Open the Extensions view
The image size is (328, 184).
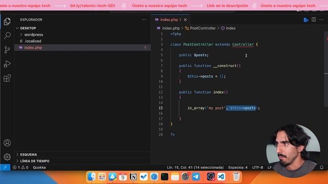click(x=7, y=78)
